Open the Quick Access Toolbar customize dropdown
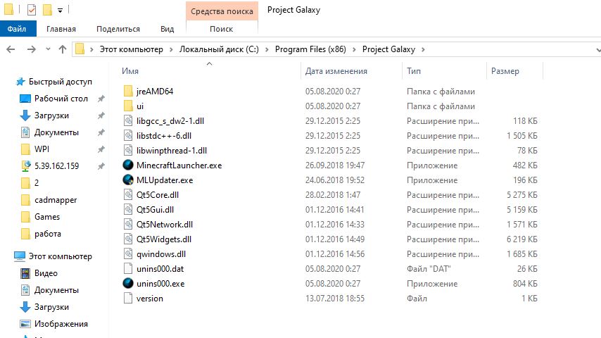The width and height of the screenshot is (601, 338). click(x=61, y=11)
